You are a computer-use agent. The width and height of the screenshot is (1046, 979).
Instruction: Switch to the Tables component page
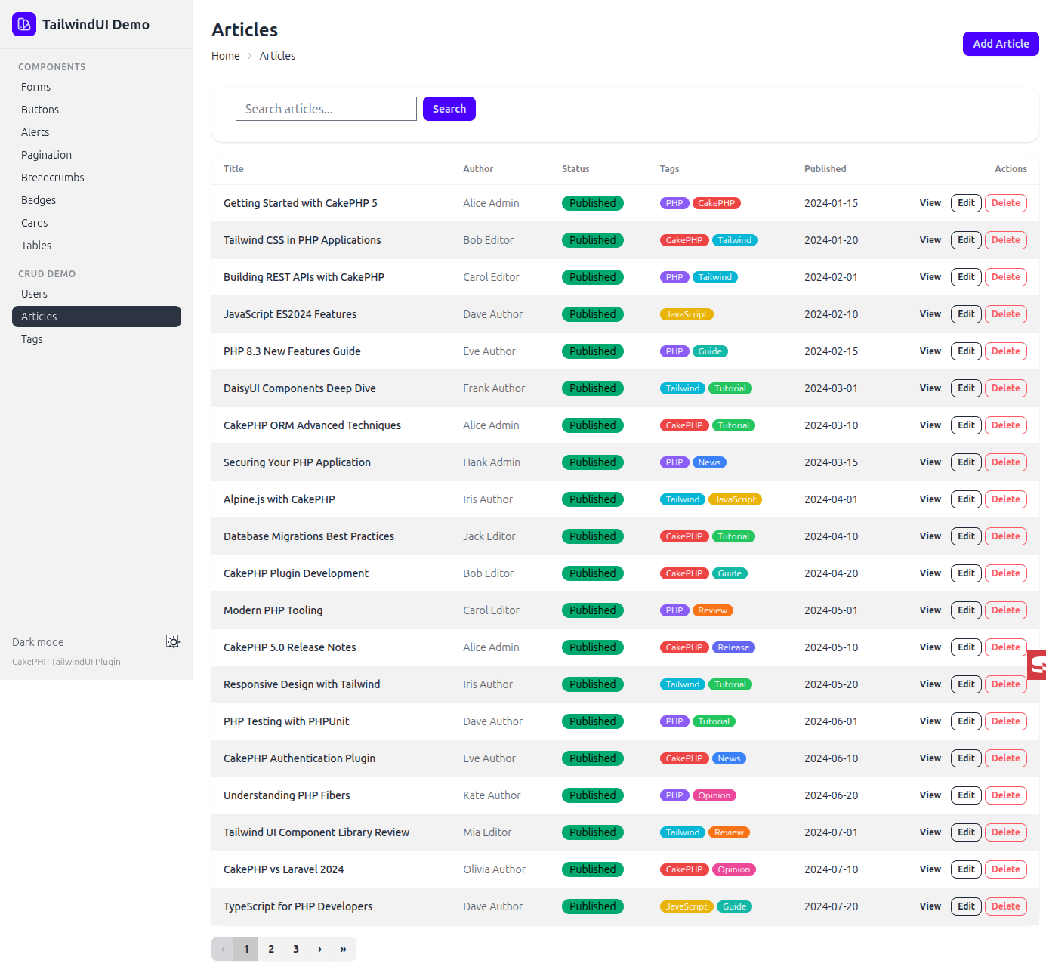pos(36,246)
